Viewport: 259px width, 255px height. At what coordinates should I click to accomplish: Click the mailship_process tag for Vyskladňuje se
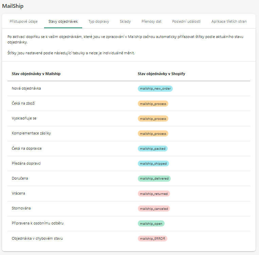click(153, 119)
